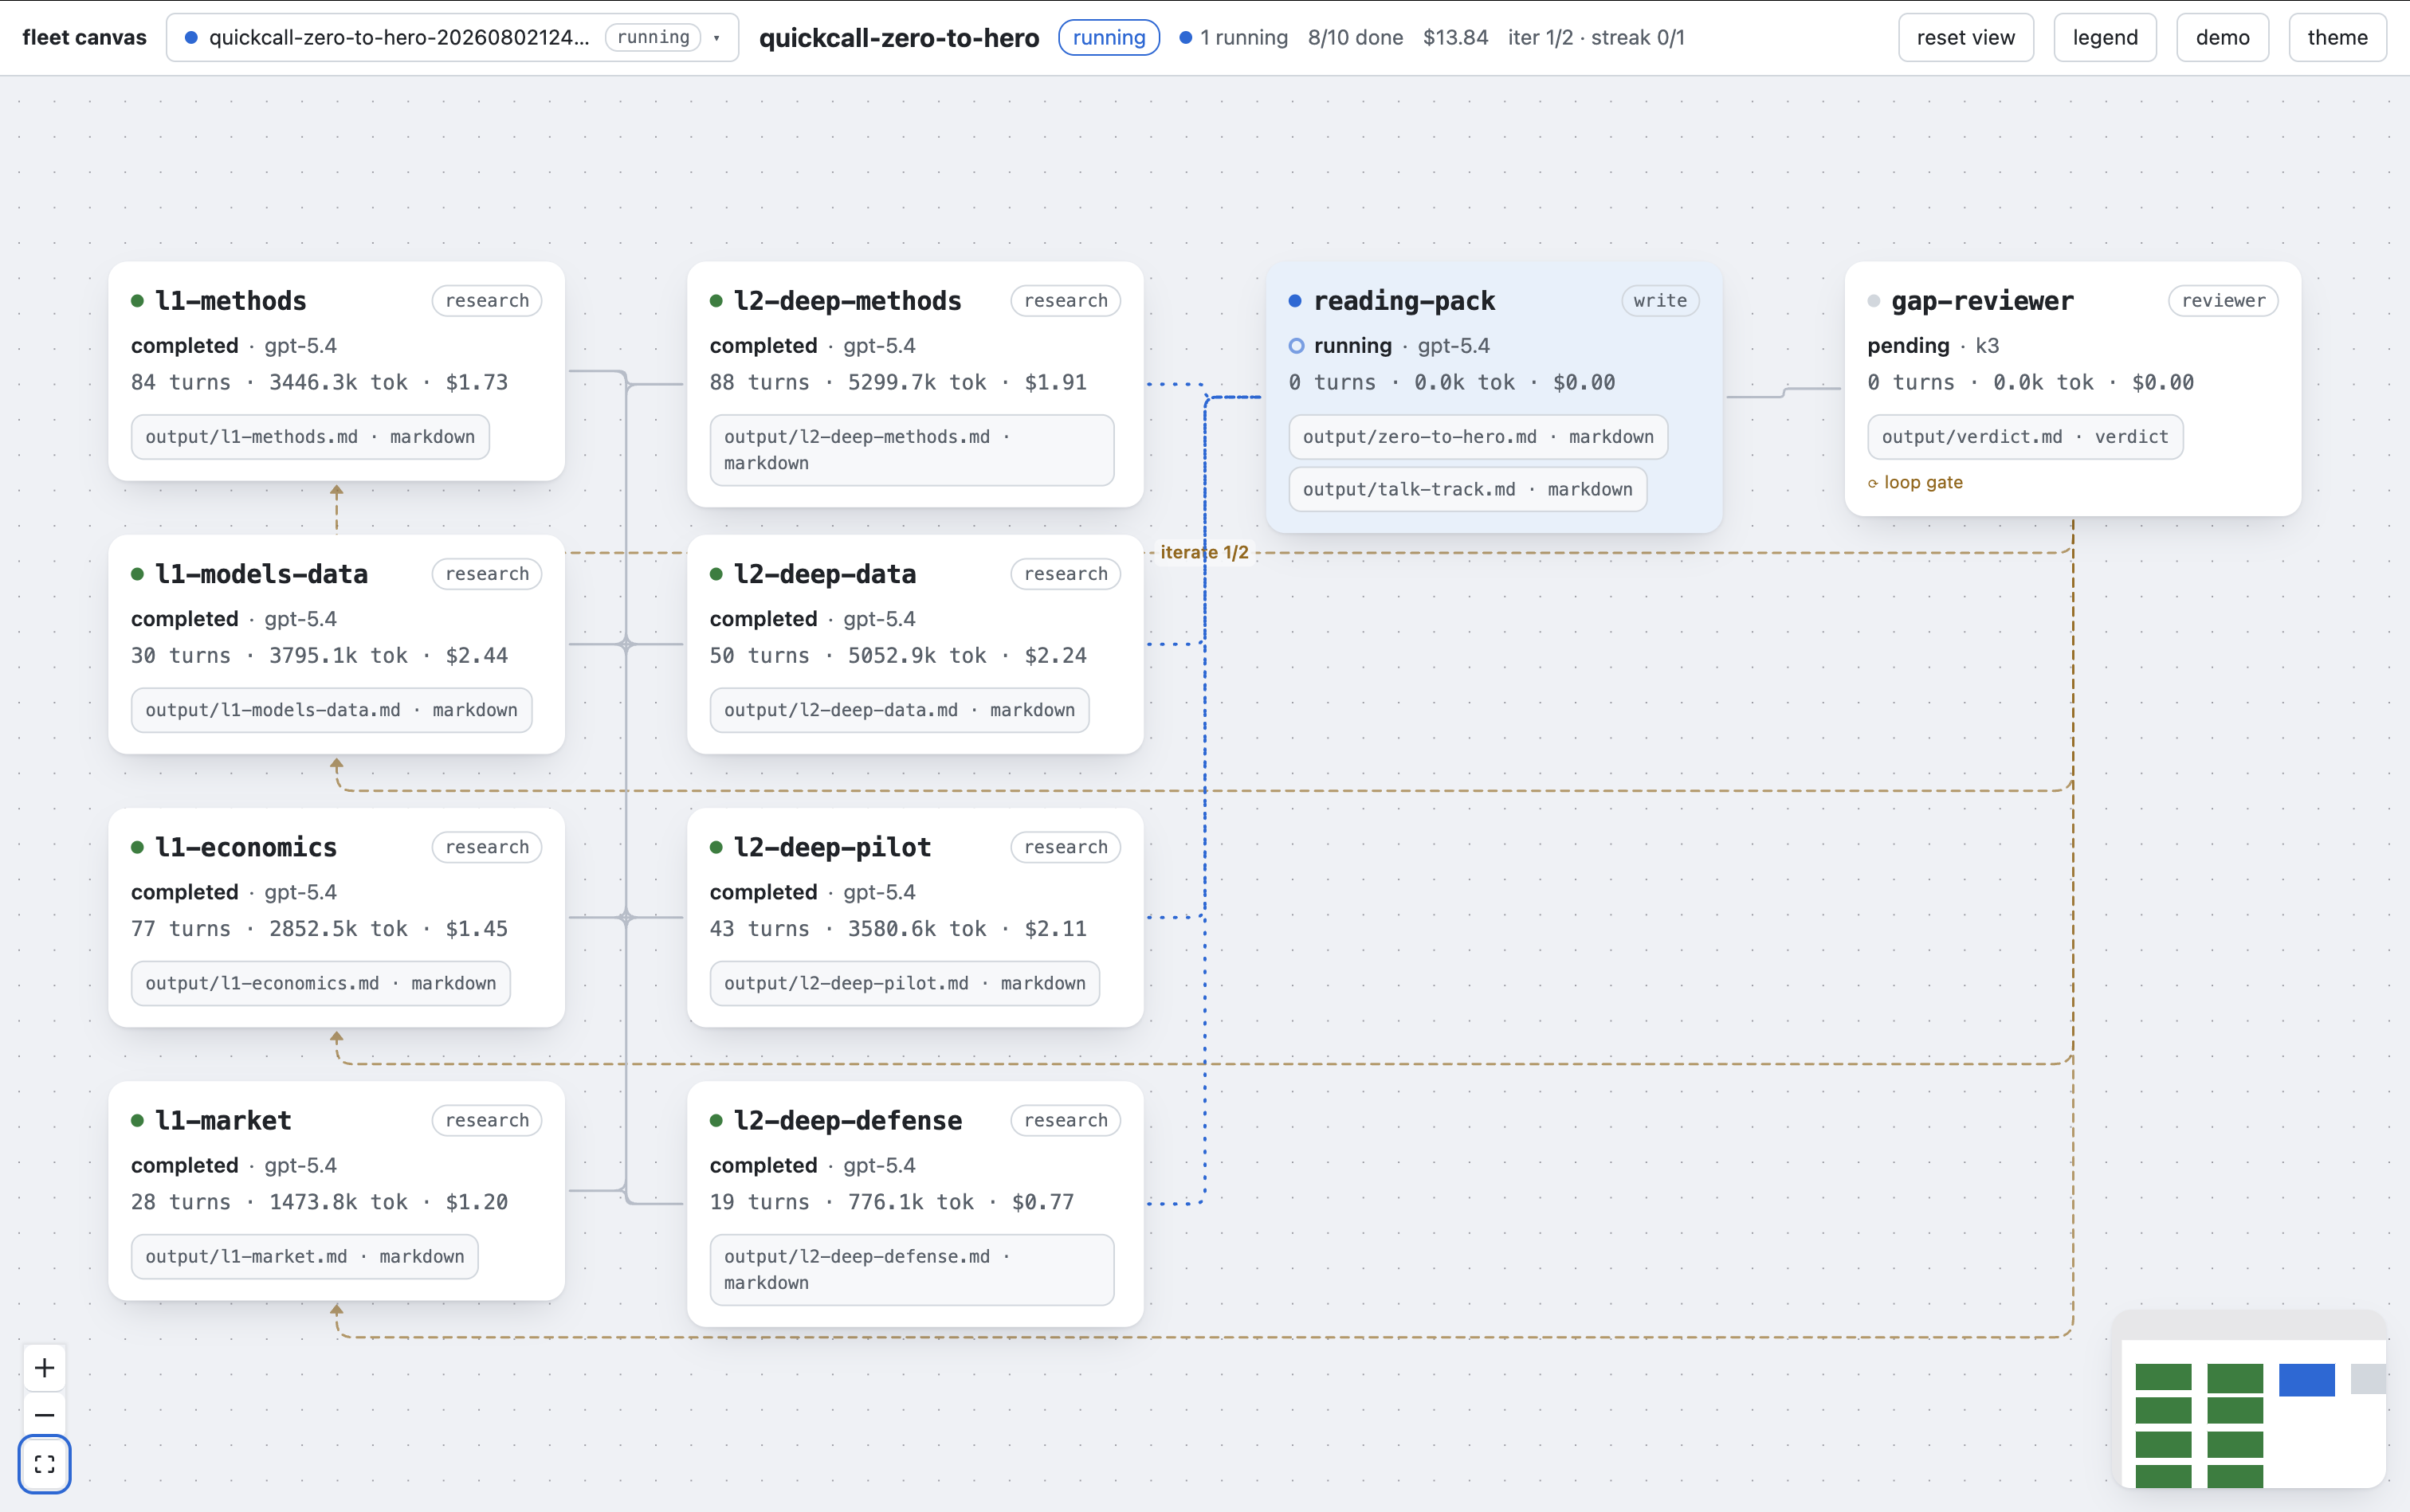This screenshot has width=2410, height=1512.
Task: Click the demo button
Action: point(2222,38)
